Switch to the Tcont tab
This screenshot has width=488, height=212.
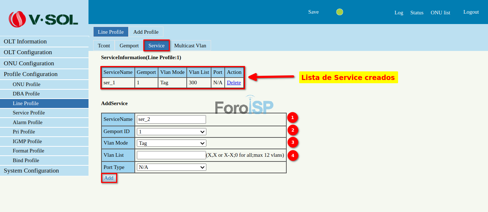[104, 46]
